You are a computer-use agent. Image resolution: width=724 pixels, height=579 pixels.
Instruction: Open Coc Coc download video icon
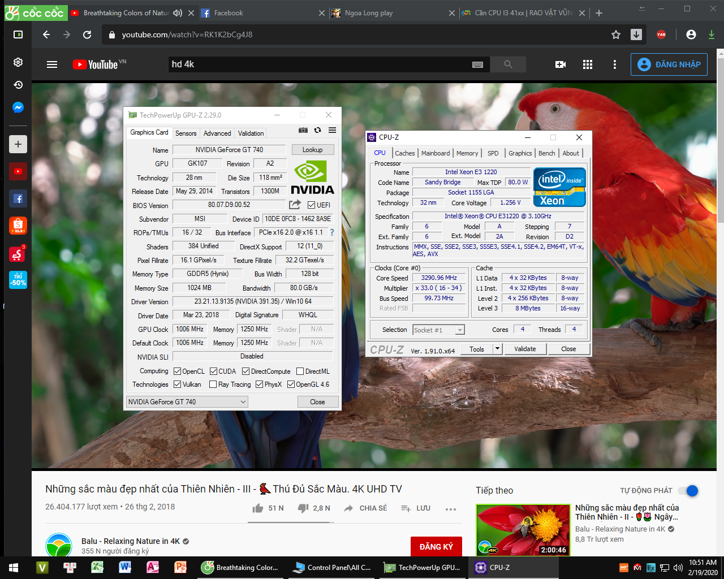coord(636,34)
